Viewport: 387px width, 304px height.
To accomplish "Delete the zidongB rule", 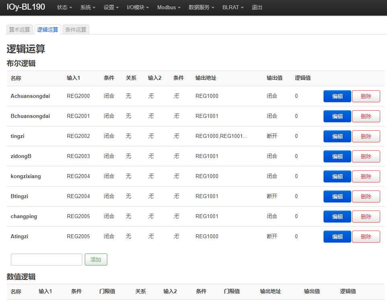I will (x=366, y=156).
